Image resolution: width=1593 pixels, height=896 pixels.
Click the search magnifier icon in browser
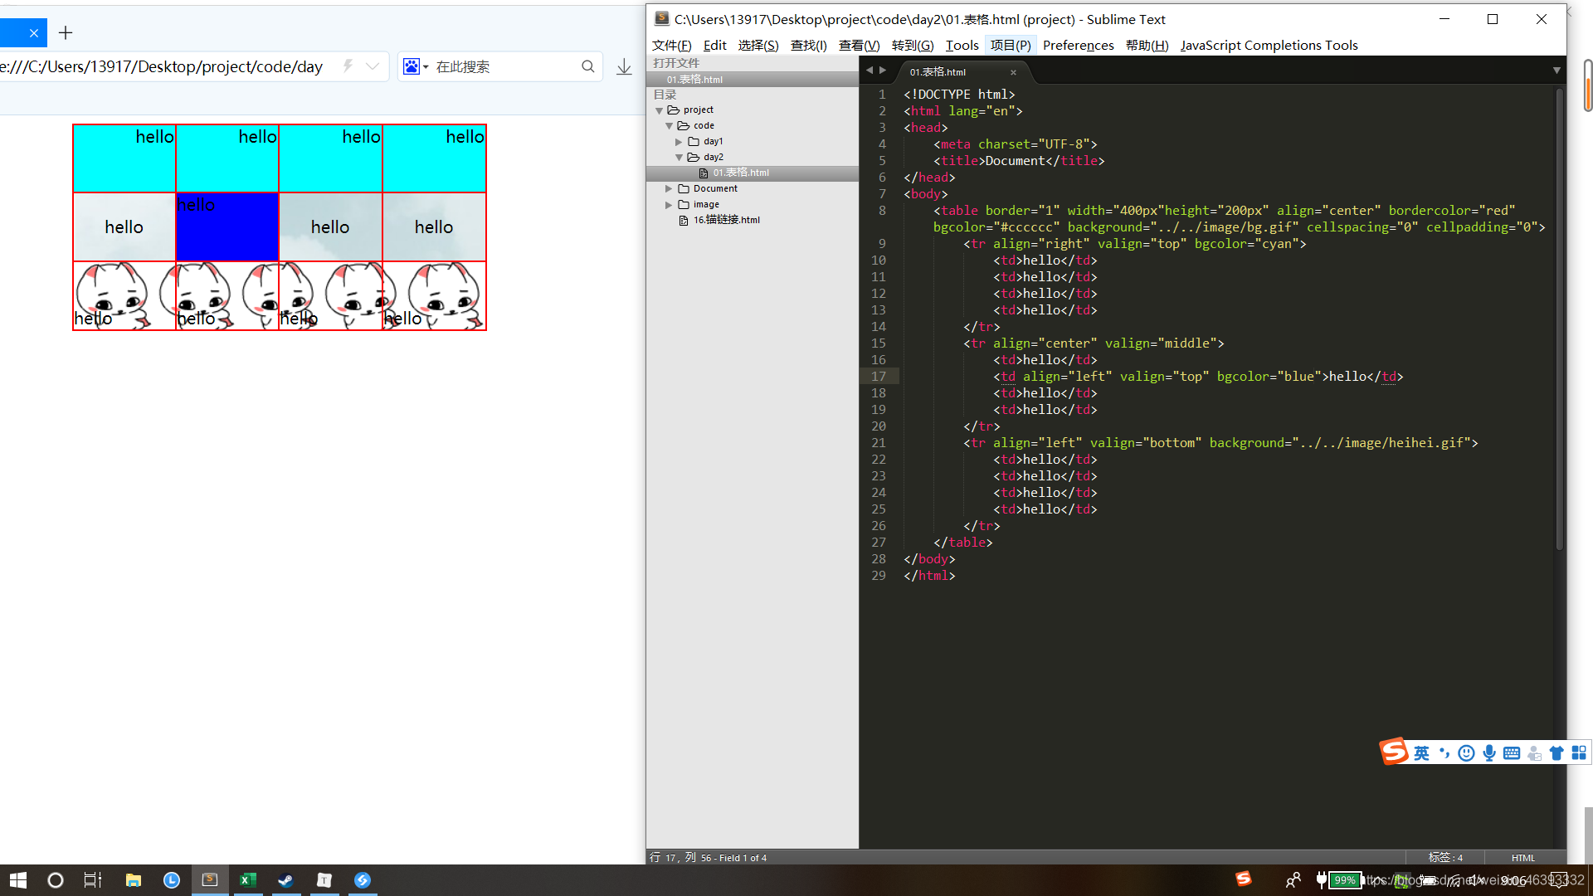click(x=587, y=67)
